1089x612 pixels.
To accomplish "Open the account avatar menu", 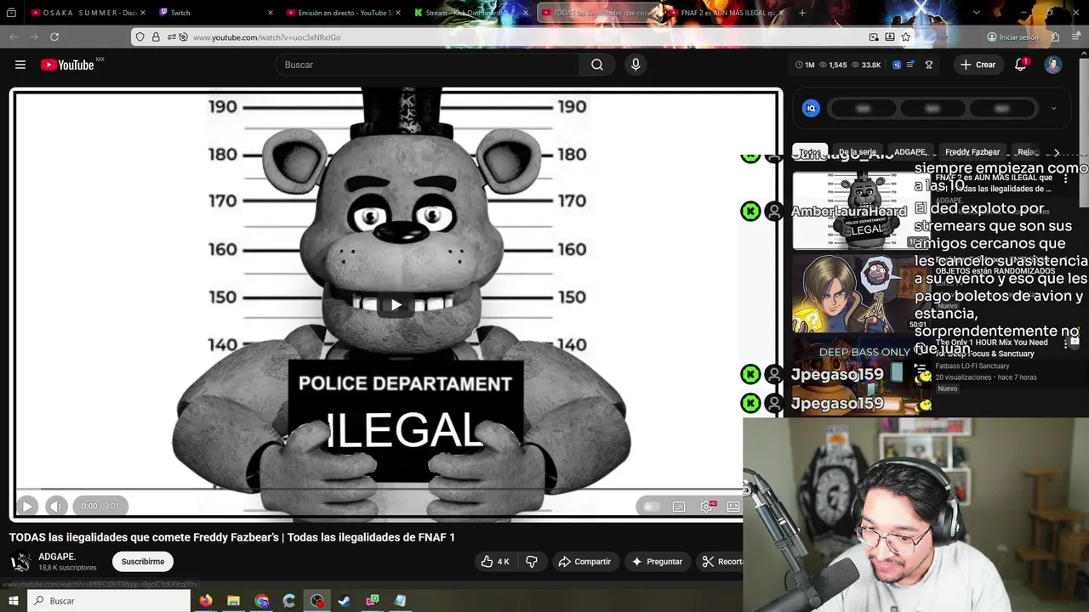I will [x=1053, y=65].
